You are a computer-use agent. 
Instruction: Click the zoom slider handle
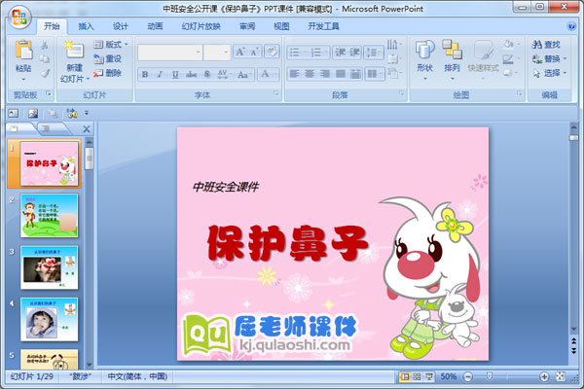coord(490,376)
